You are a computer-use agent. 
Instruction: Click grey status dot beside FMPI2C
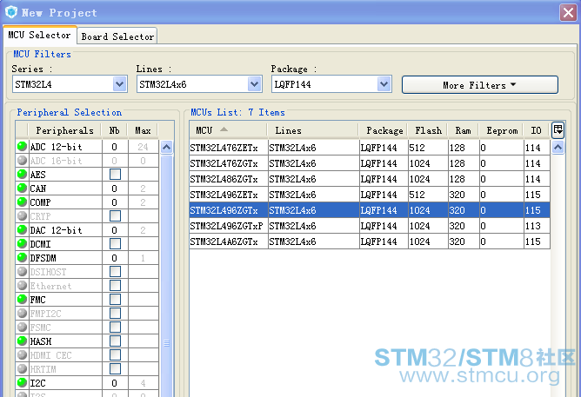coord(23,314)
